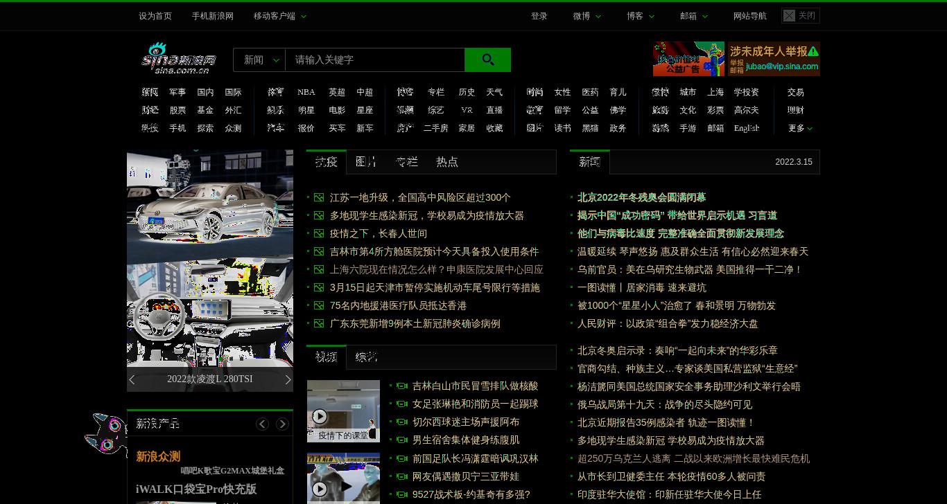This screenshot has height=504, width=947.
Task: Select the 新闻 section tab
Action: pyautogui.click(x=589, y=161)
